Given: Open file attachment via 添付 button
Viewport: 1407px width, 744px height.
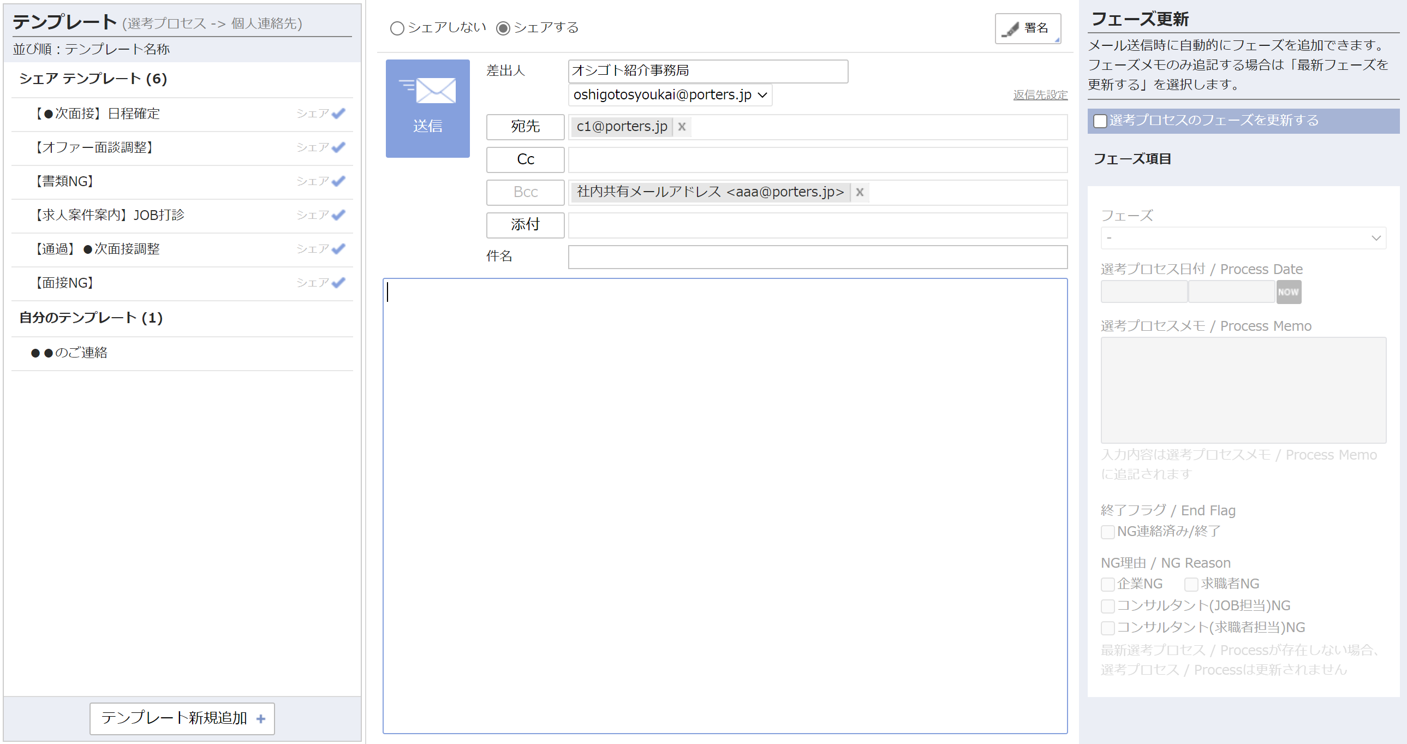Looking at the screenshot, I should click(525, 224).
